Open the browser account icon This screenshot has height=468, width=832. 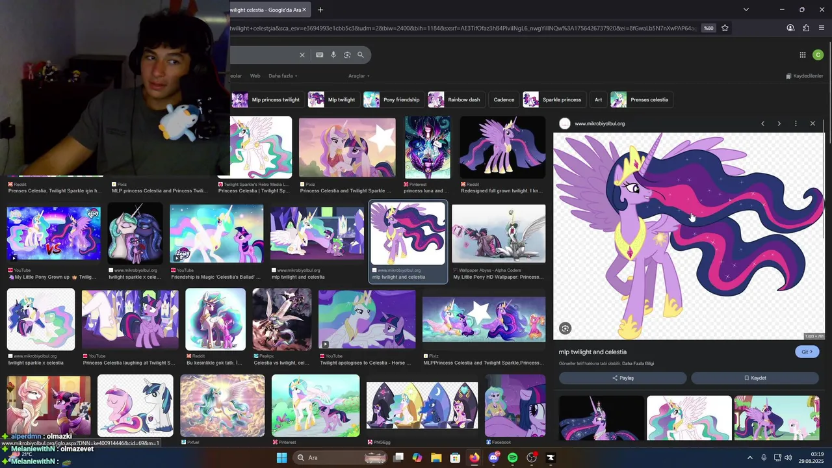point(790,28)
